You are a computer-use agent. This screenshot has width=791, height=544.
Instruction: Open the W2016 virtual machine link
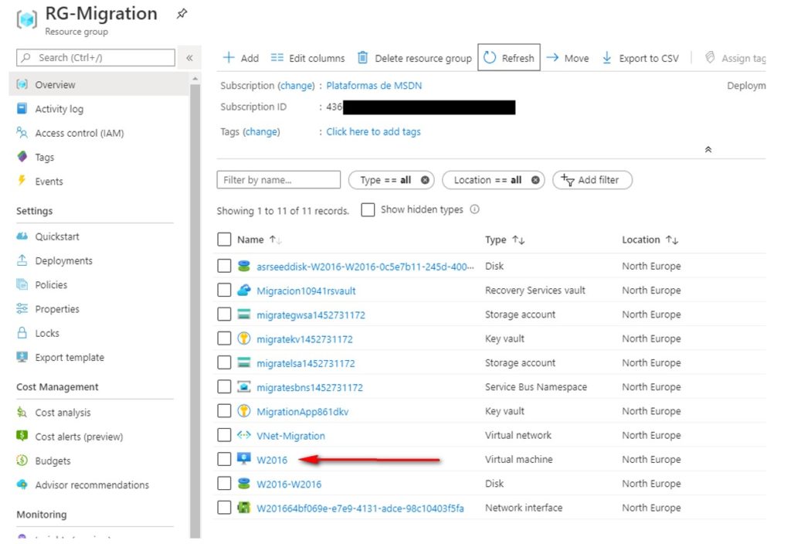pos(272,460)
